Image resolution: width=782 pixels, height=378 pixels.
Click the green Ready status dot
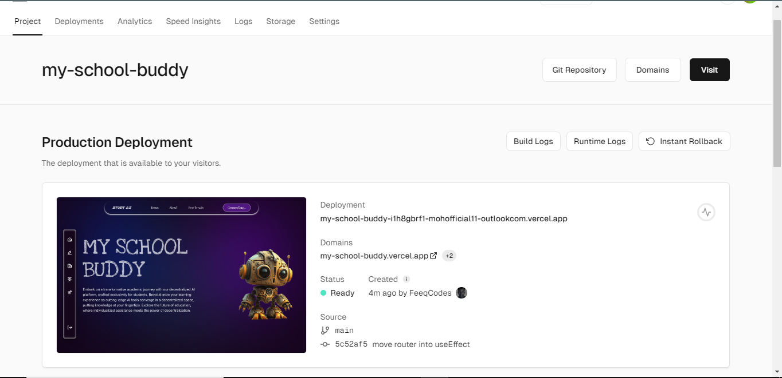[x=323, y=293]
